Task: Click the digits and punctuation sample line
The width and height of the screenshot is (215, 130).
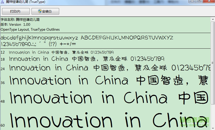Action: click(38, 44)
